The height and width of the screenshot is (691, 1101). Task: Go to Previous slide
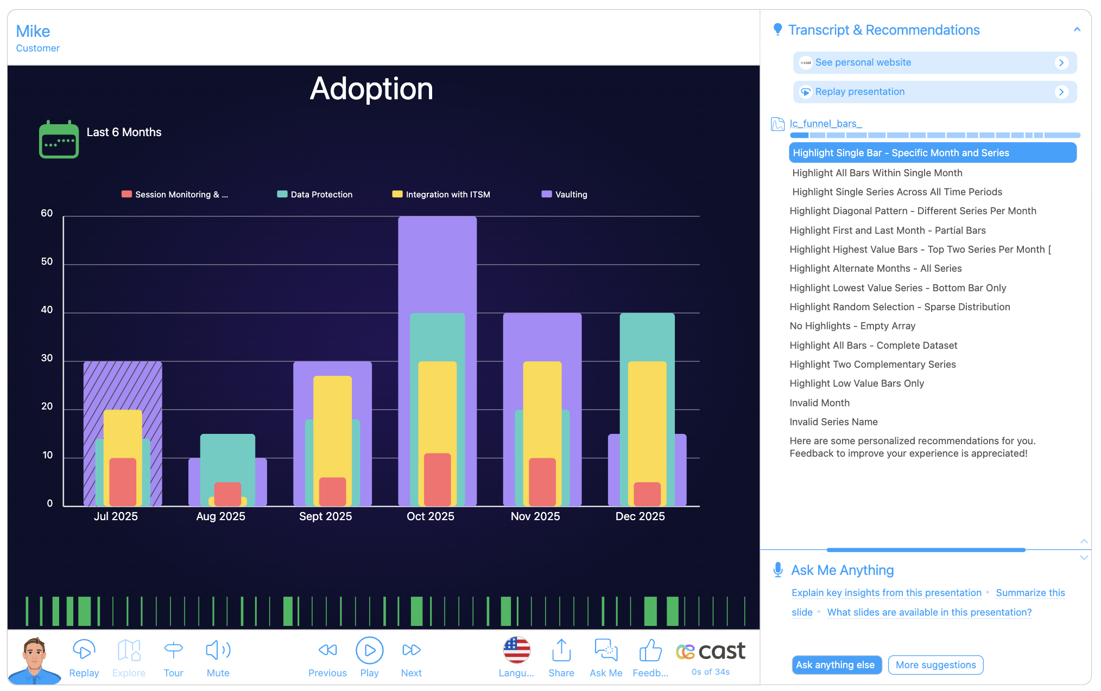tap(327, 650)
